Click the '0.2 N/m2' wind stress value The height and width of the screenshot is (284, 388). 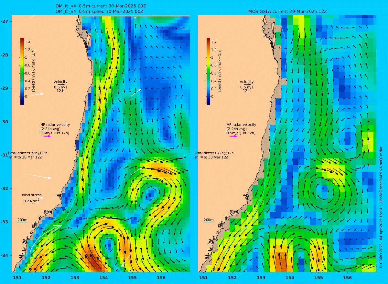(x=31, y=201)
